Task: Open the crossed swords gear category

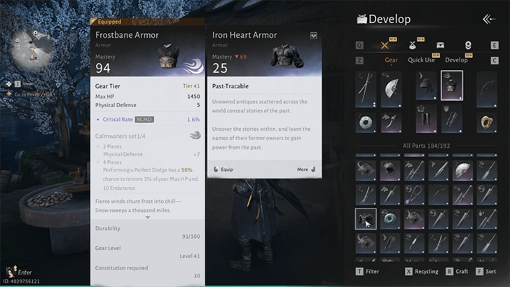Action: pos(385,45)
